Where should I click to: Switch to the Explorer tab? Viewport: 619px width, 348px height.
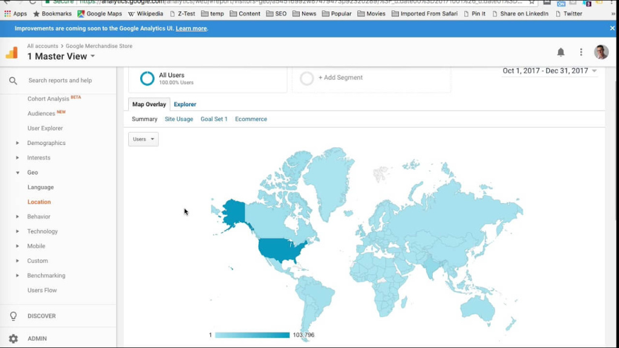(x=185, y=104)
